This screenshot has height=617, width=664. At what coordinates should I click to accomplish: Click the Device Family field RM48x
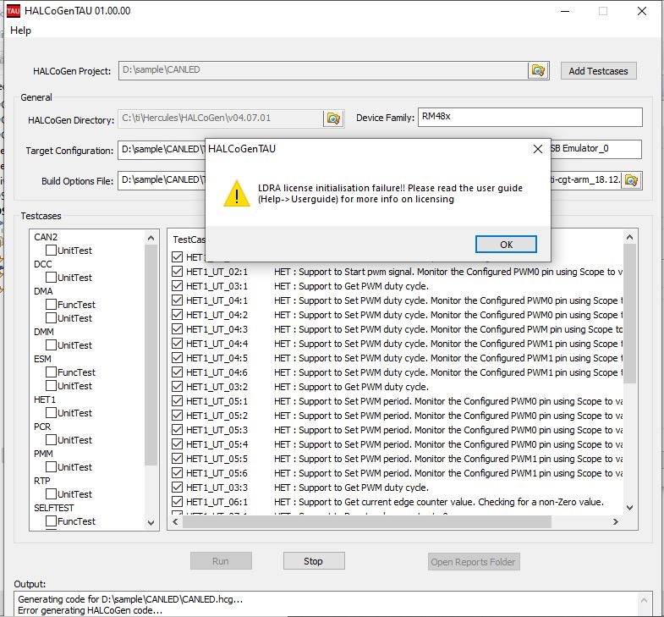[530, 117]
